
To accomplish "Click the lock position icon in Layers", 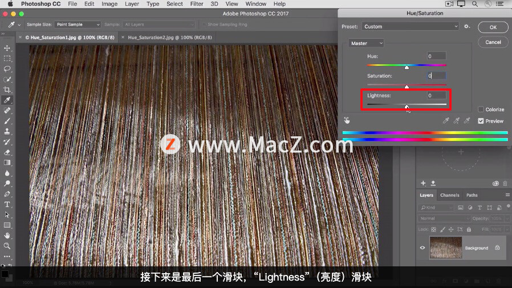I will tap(451, 230).
